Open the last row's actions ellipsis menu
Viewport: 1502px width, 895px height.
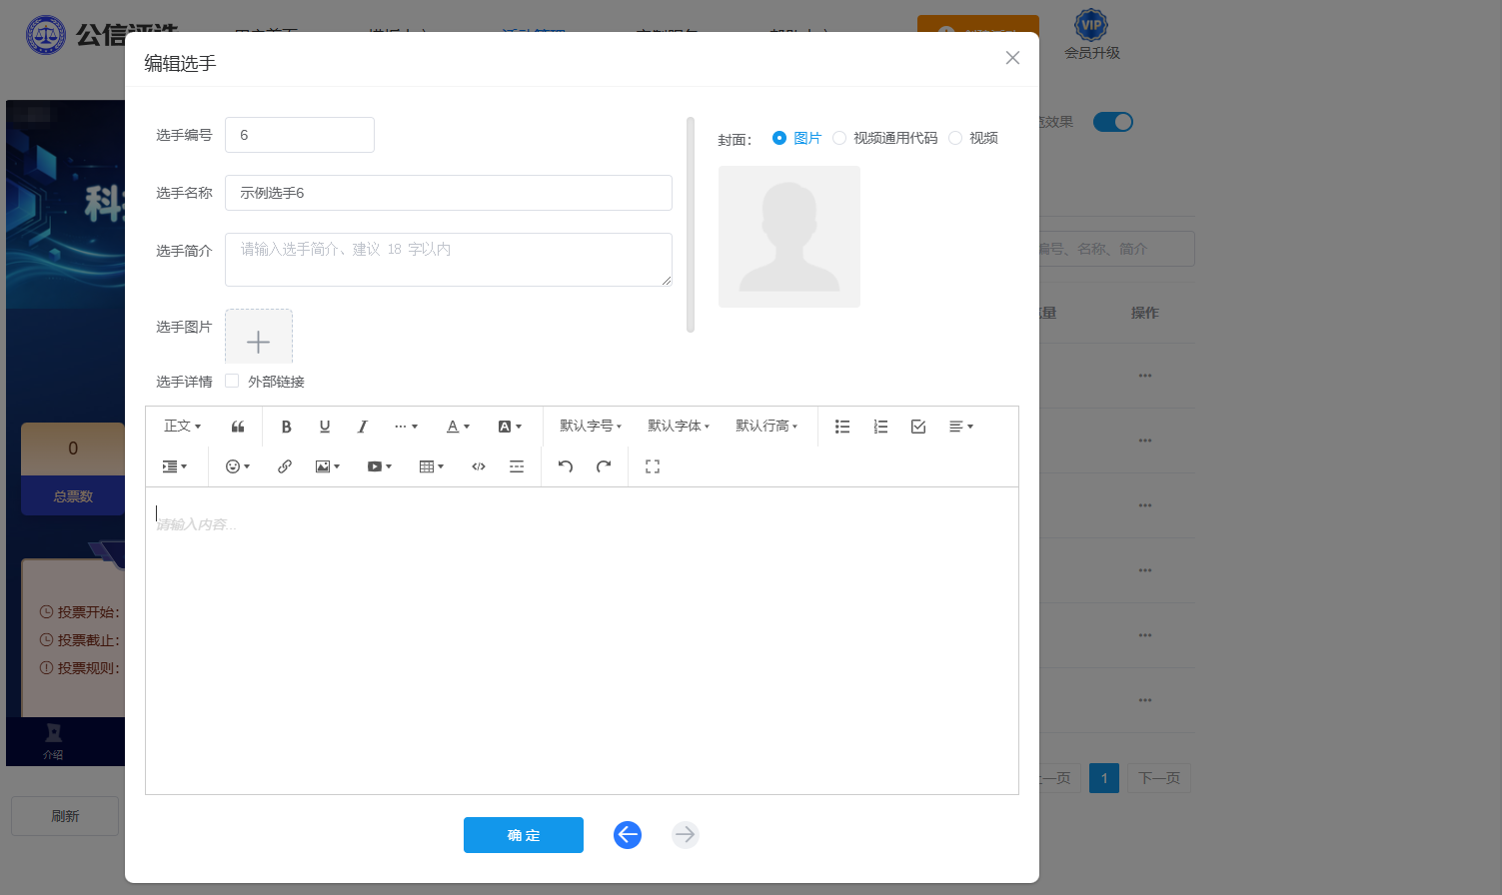click(x=1145, y=700)
